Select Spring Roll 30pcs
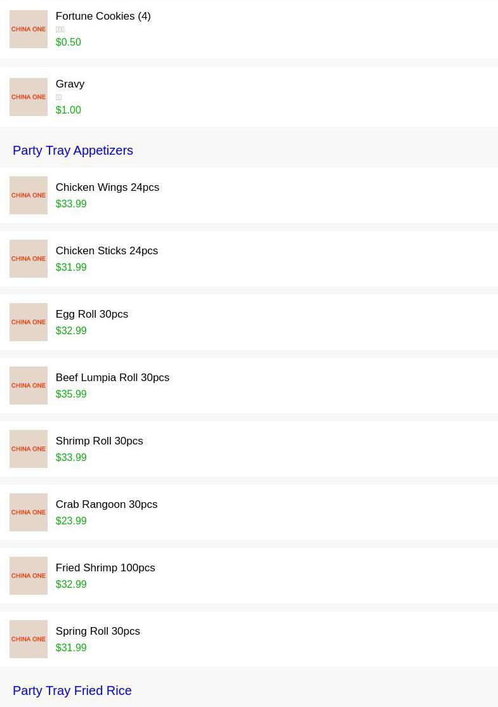 98,632
